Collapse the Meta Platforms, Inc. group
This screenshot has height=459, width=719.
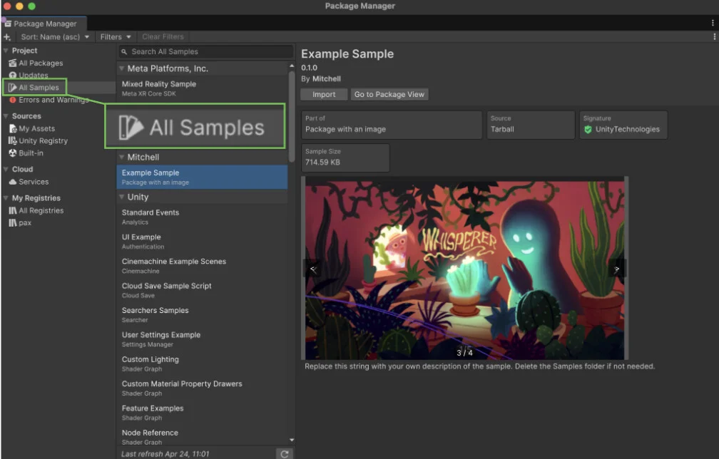121,68
